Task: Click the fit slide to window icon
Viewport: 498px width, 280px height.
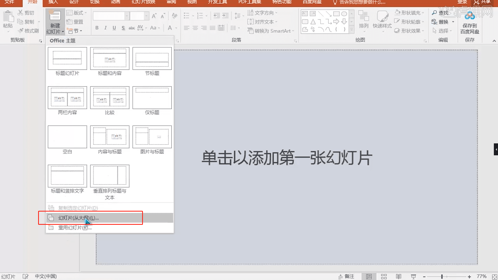Action: pos(494,277)
